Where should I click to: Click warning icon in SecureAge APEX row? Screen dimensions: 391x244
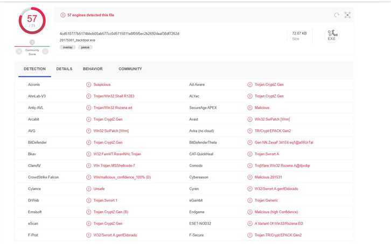tap(250, 108)
